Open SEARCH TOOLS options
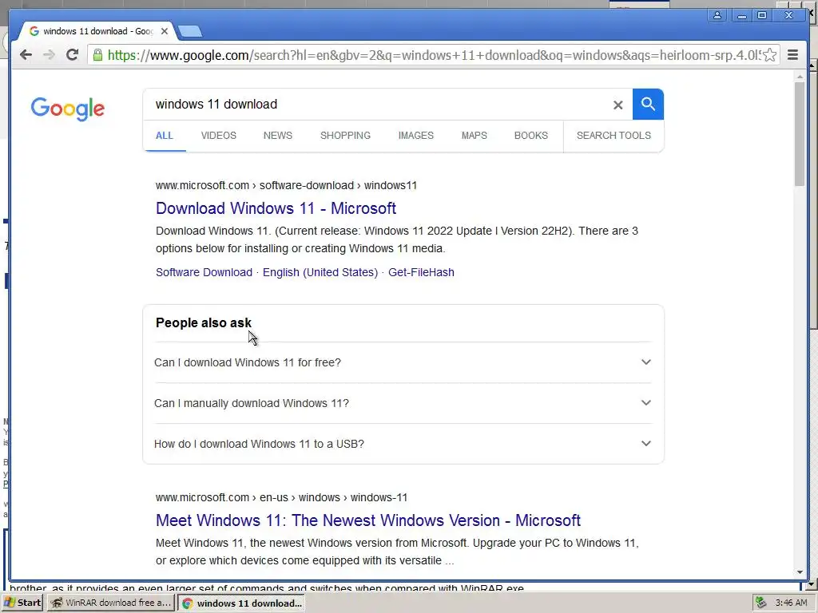The image size is (818, 613). pos(613,136)
